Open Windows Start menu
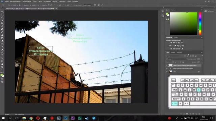 pyautogui.click(x=3, y=118)
